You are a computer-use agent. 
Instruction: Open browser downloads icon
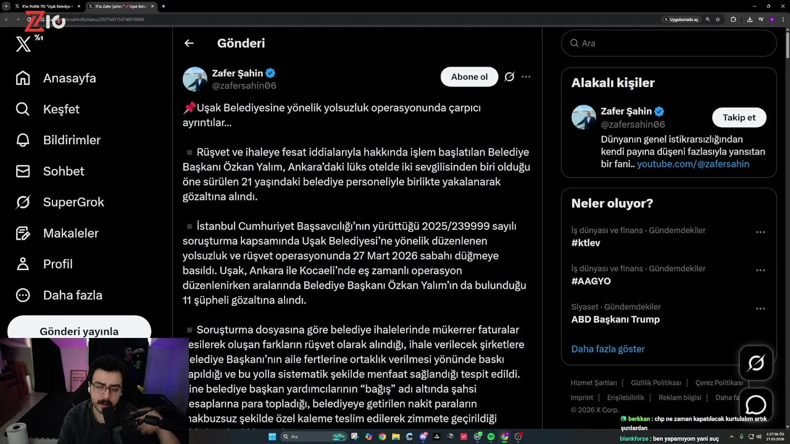coord(750,20)
